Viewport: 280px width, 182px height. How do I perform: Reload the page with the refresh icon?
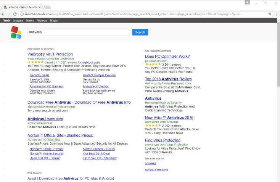pos(15,14)
